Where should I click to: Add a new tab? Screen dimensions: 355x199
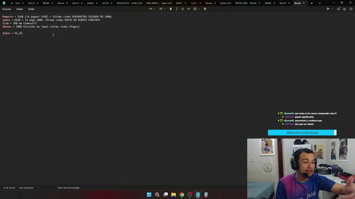click(319, 3)
